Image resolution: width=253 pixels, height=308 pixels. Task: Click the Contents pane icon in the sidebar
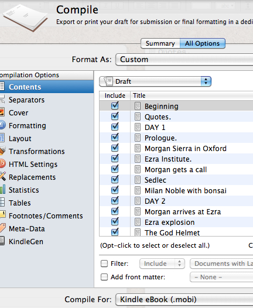tap(2, 87)
